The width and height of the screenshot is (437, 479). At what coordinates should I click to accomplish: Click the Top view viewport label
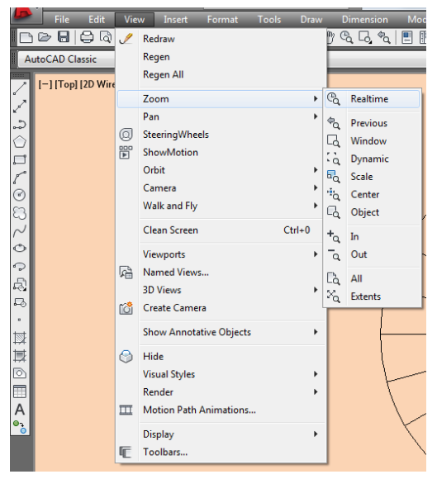pyautogui.click(x=66, y=84)
